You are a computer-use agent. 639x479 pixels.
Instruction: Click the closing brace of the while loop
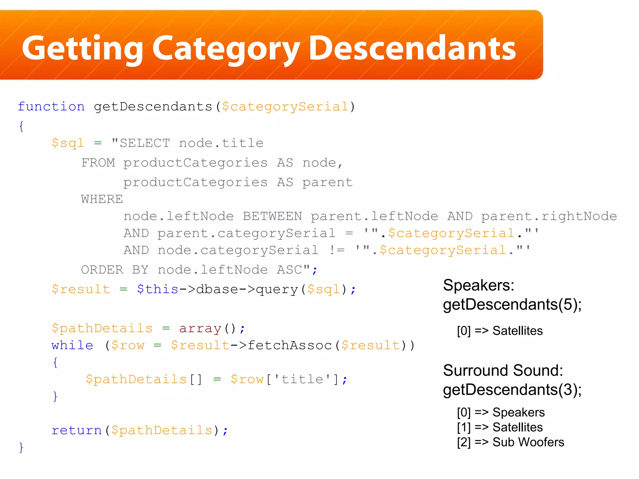pos(55,396)
